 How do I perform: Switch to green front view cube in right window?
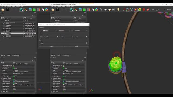click(84, 10)
